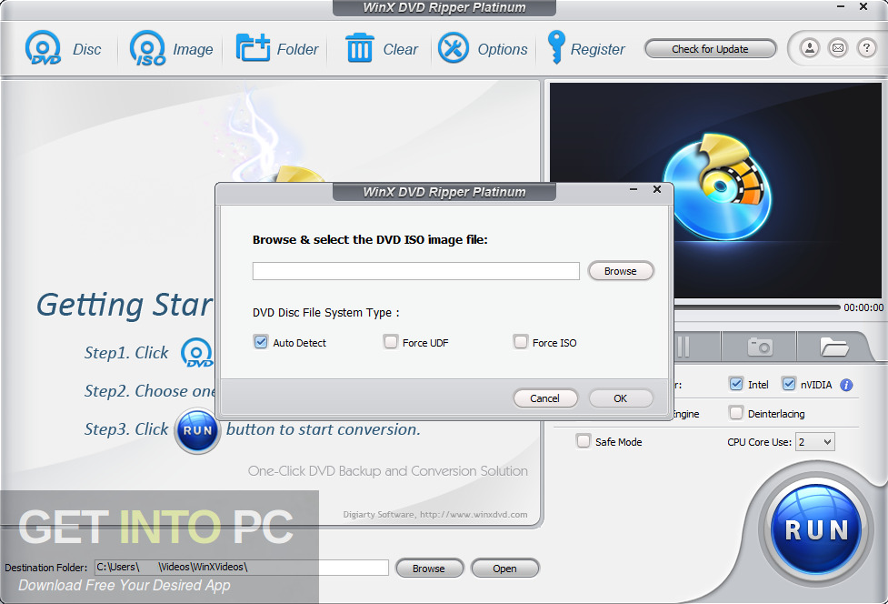Click the user account icon
This screenshot has width=888, height=604.
(810, 48)
